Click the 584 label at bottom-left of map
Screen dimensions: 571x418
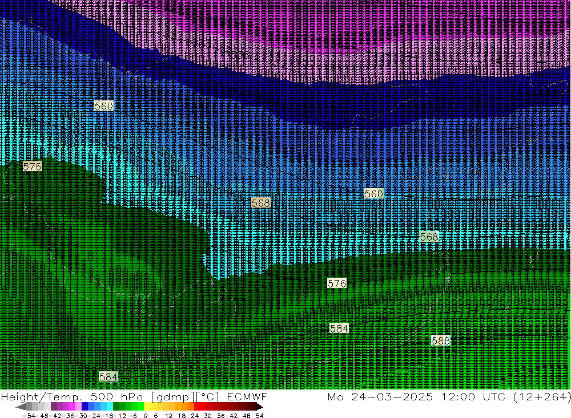pos(108,376)
